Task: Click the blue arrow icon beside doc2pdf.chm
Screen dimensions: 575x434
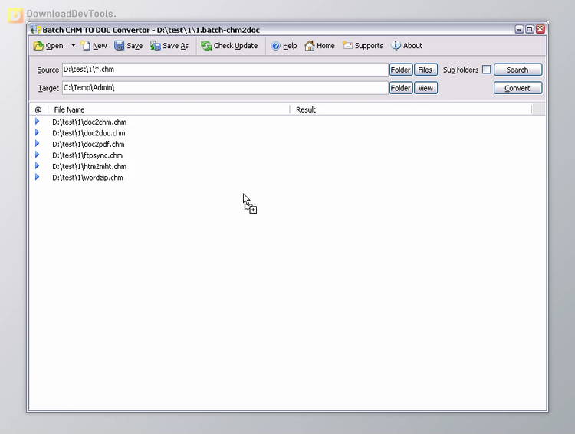Action: [x=37, y=143]
